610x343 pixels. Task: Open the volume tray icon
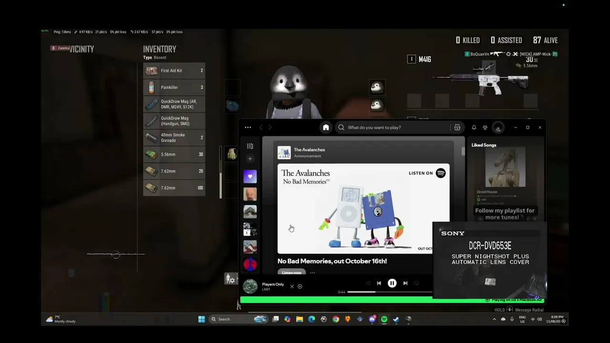click(x=539, y=319)
